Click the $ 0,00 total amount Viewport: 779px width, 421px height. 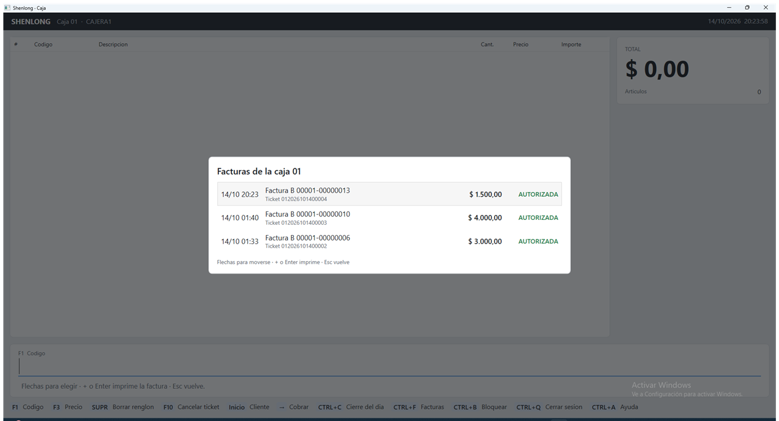657,69
